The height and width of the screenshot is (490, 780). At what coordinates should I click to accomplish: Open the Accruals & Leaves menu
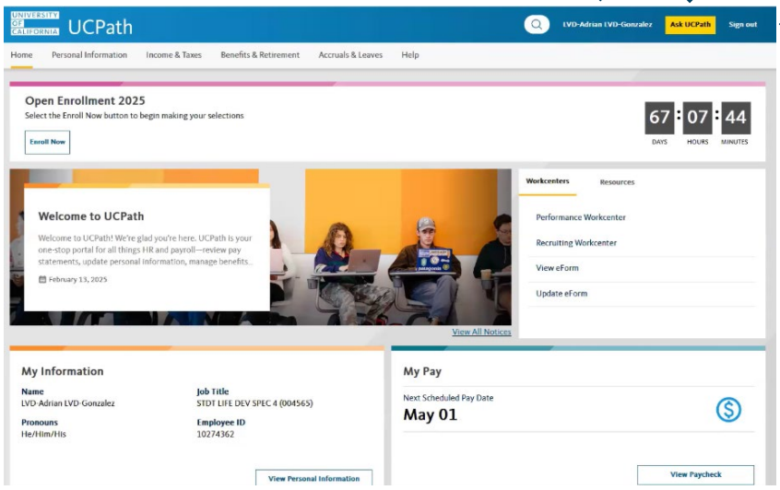350,55
